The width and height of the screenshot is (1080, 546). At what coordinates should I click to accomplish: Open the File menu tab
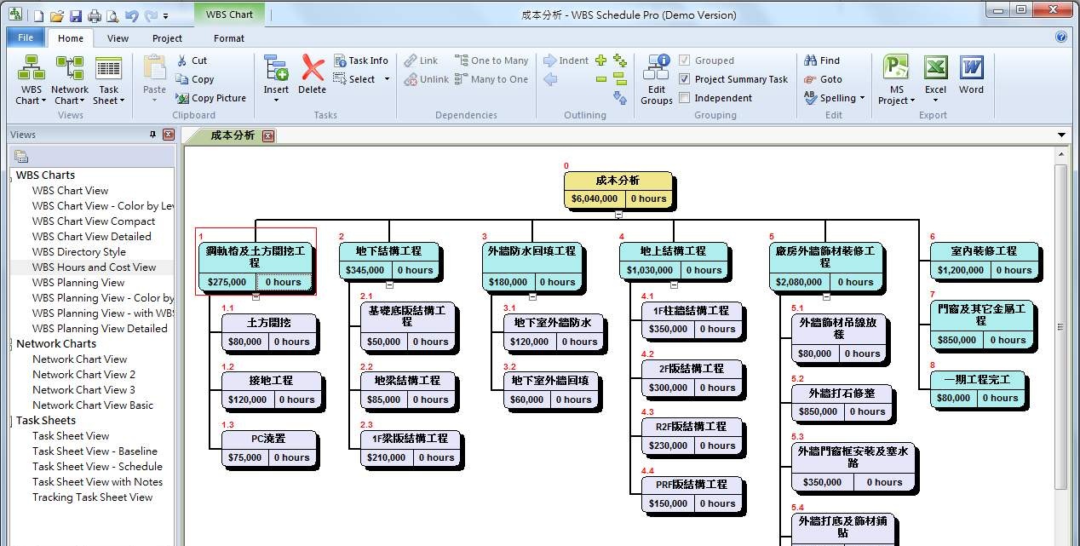[26, 37]
